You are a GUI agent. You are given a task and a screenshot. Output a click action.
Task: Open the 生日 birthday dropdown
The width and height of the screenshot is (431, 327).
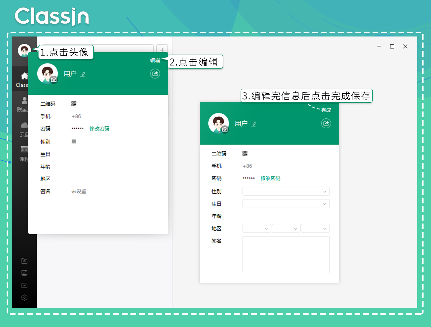tap(286, 204)
